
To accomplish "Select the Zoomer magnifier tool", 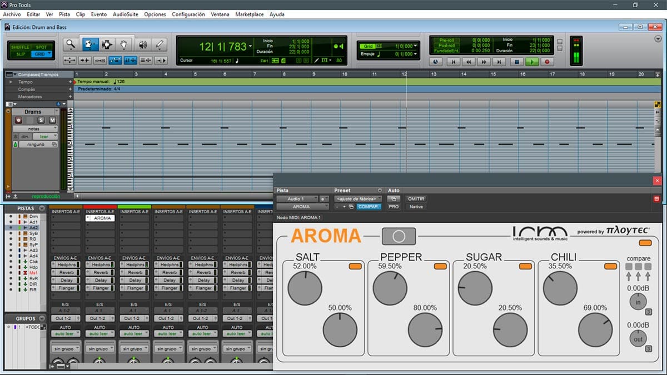I will [70, 44].
